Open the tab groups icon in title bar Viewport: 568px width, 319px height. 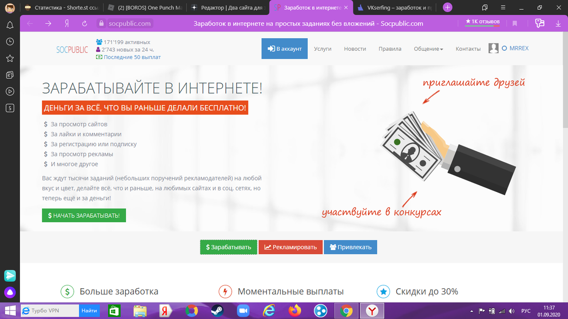[484, 7]
